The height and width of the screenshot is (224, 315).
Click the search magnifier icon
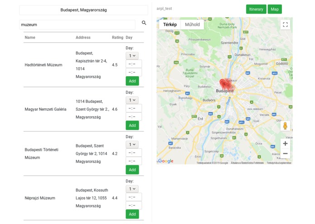tap(144, 23)
